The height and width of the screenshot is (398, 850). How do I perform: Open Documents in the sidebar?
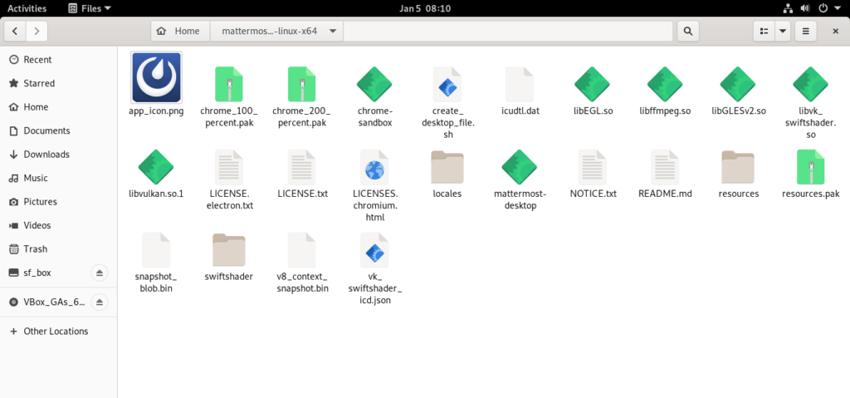[59, 130]
